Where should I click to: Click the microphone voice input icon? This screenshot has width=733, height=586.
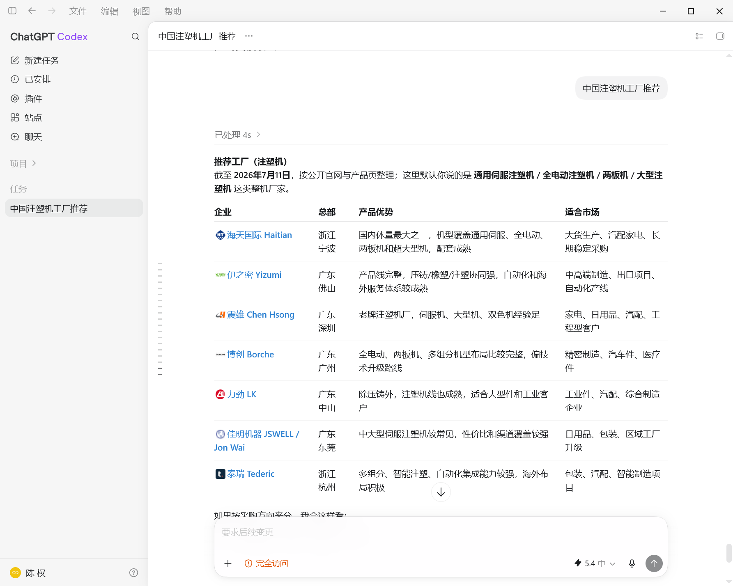[632, 563]
